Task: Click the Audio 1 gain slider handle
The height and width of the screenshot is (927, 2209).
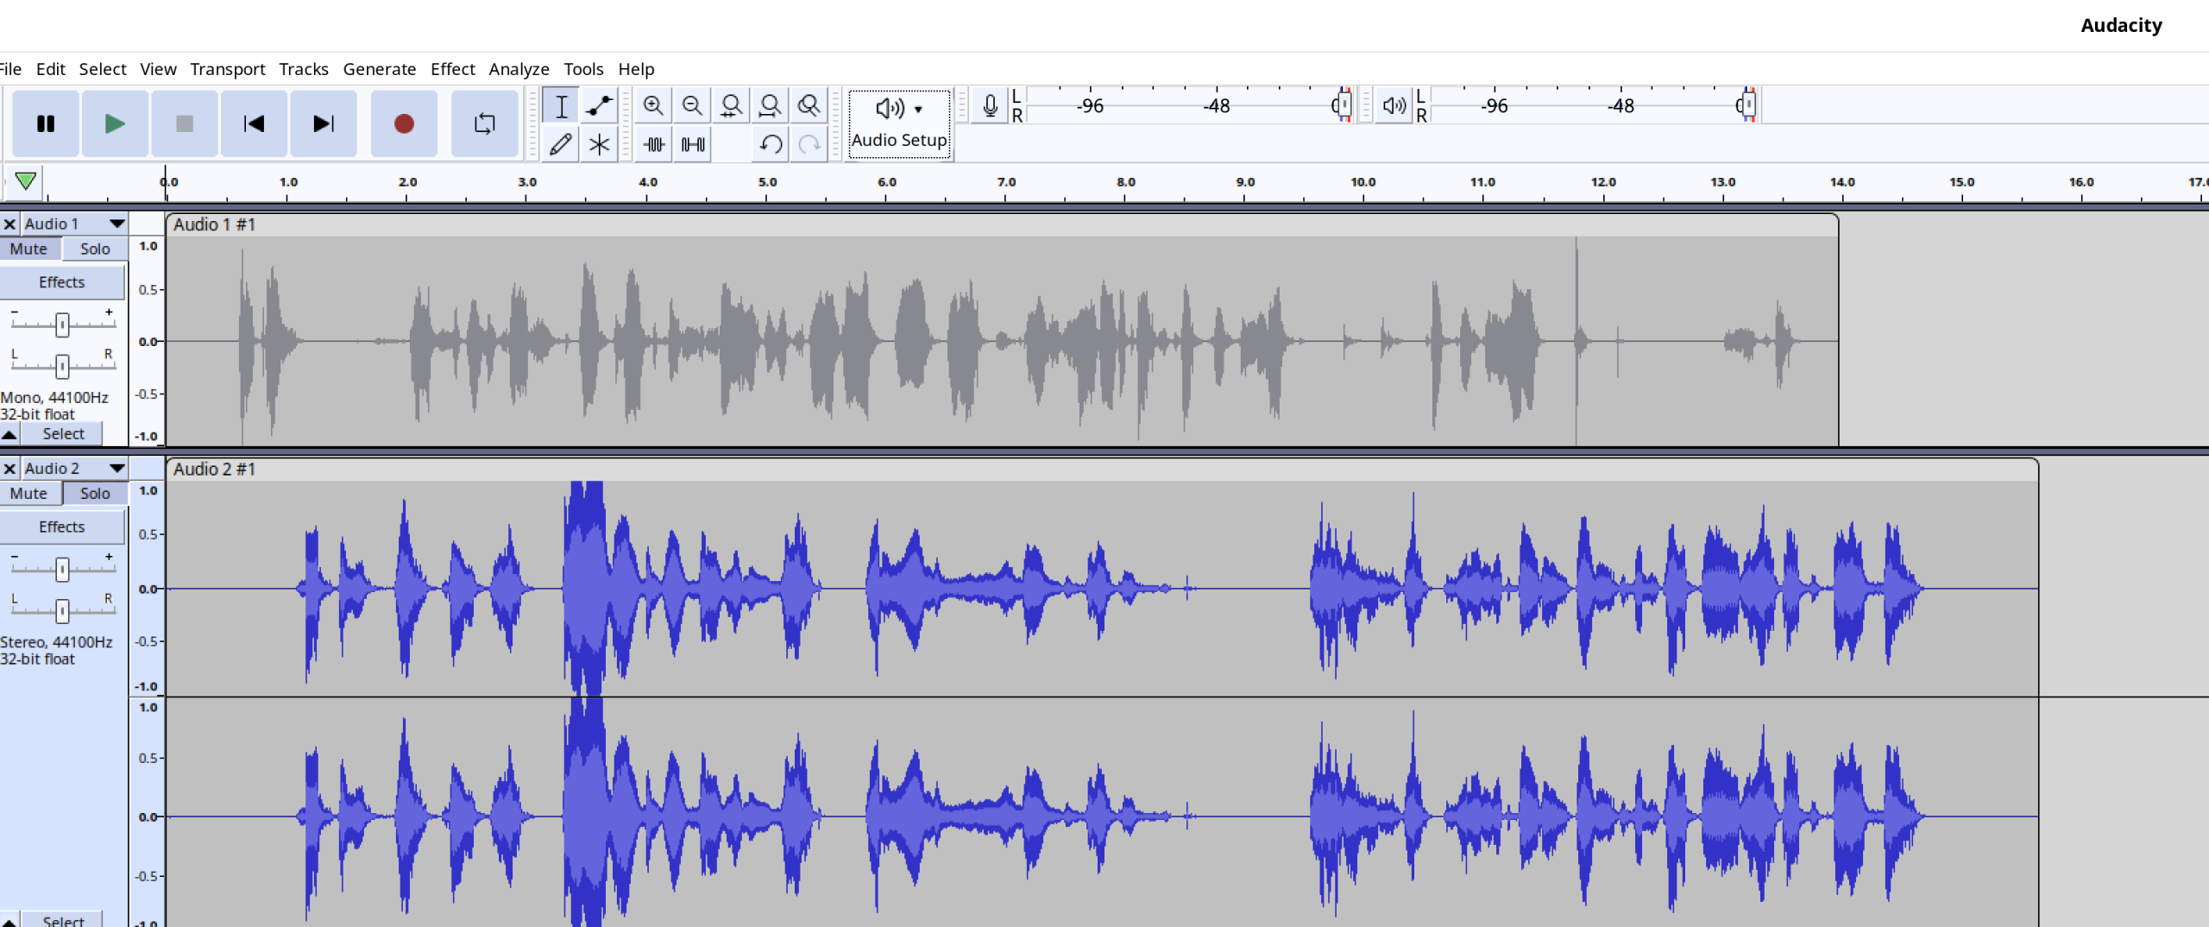Action: tap(62, 325)
